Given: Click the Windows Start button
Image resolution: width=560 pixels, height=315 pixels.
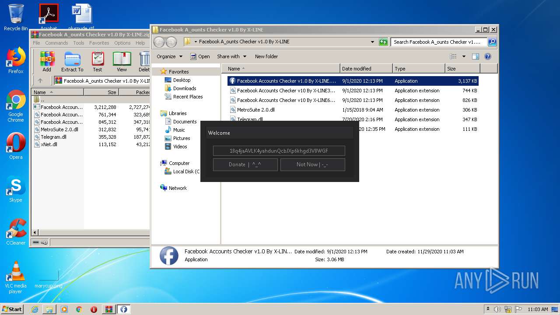Looking at the screenshot, I should click(12, 309).
